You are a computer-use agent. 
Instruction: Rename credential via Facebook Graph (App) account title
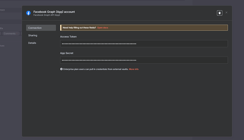point(54,12)
